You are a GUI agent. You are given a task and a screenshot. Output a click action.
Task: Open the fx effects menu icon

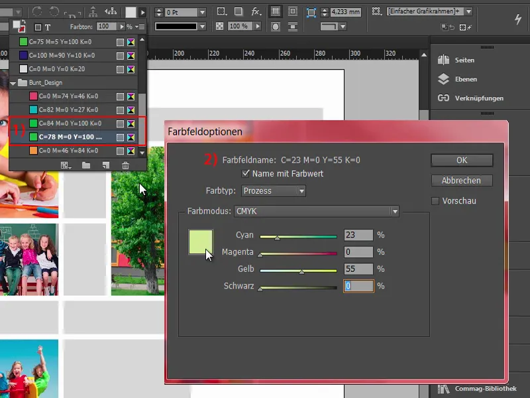pyautogui.click(x=256, y=11)
